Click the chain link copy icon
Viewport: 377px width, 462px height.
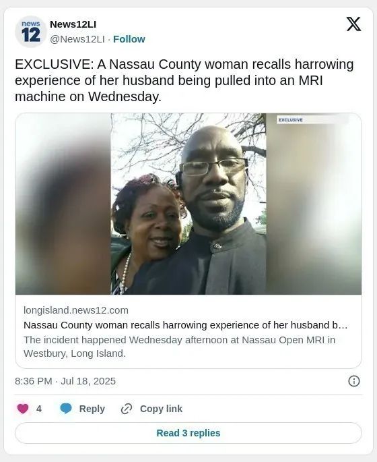(127, 409)
